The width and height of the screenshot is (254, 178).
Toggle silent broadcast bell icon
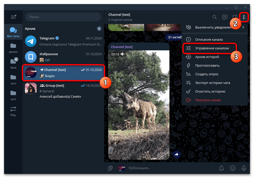(221, 168)
